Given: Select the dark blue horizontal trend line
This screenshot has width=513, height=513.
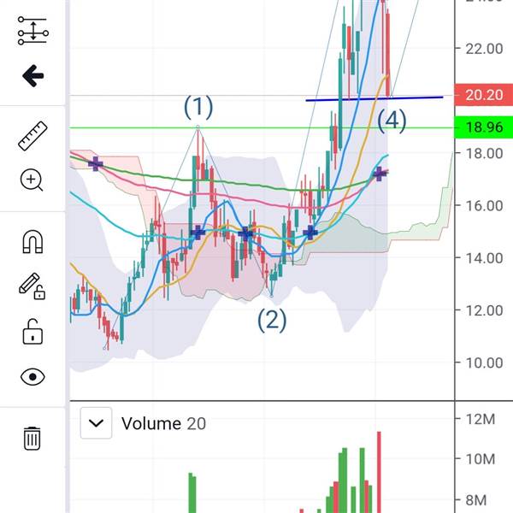Looking at the screenshot, I should pyautogui.click(x=374, y=98).
